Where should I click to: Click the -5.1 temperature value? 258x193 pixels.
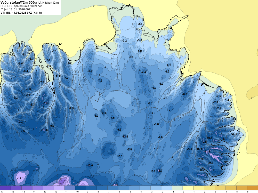click(x=234, y=119)
